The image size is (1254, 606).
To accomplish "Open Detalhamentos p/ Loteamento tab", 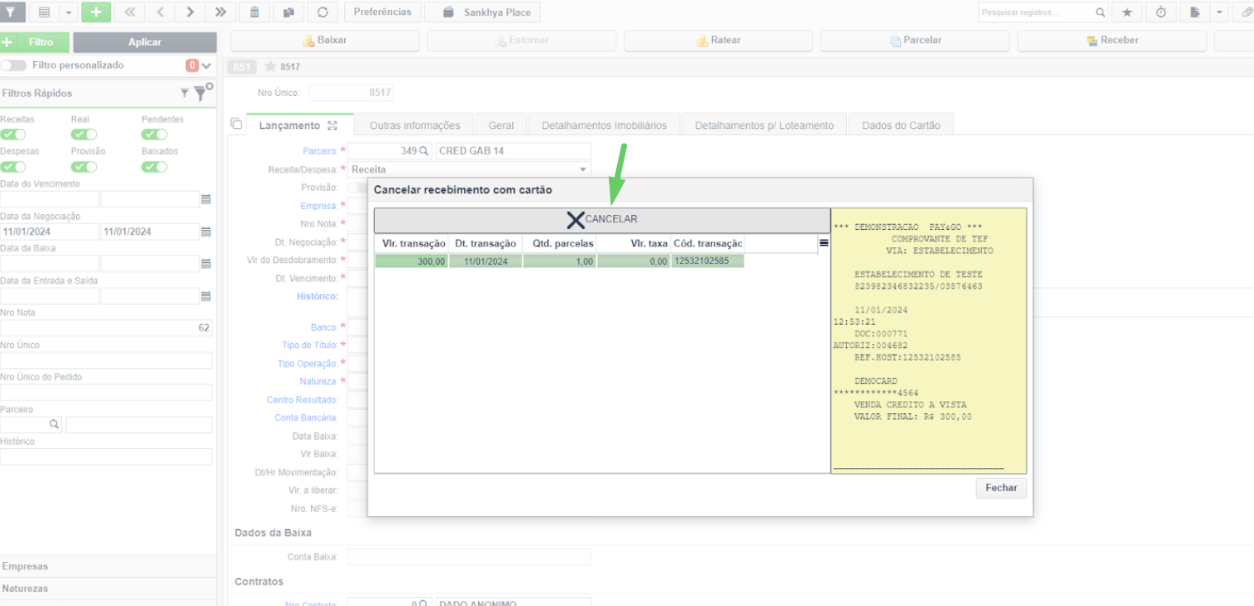I will tap(764, 126).
